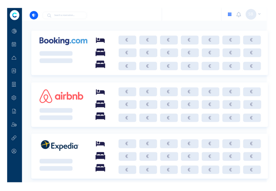
Task: Expand the chevron next to the SB avatar
Action: point(259,14)
